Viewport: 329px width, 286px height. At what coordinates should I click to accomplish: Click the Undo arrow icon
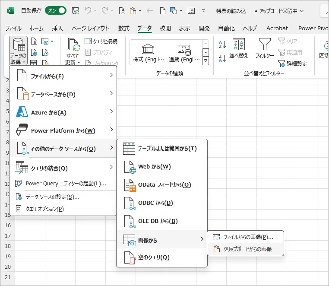pos(88,10)
